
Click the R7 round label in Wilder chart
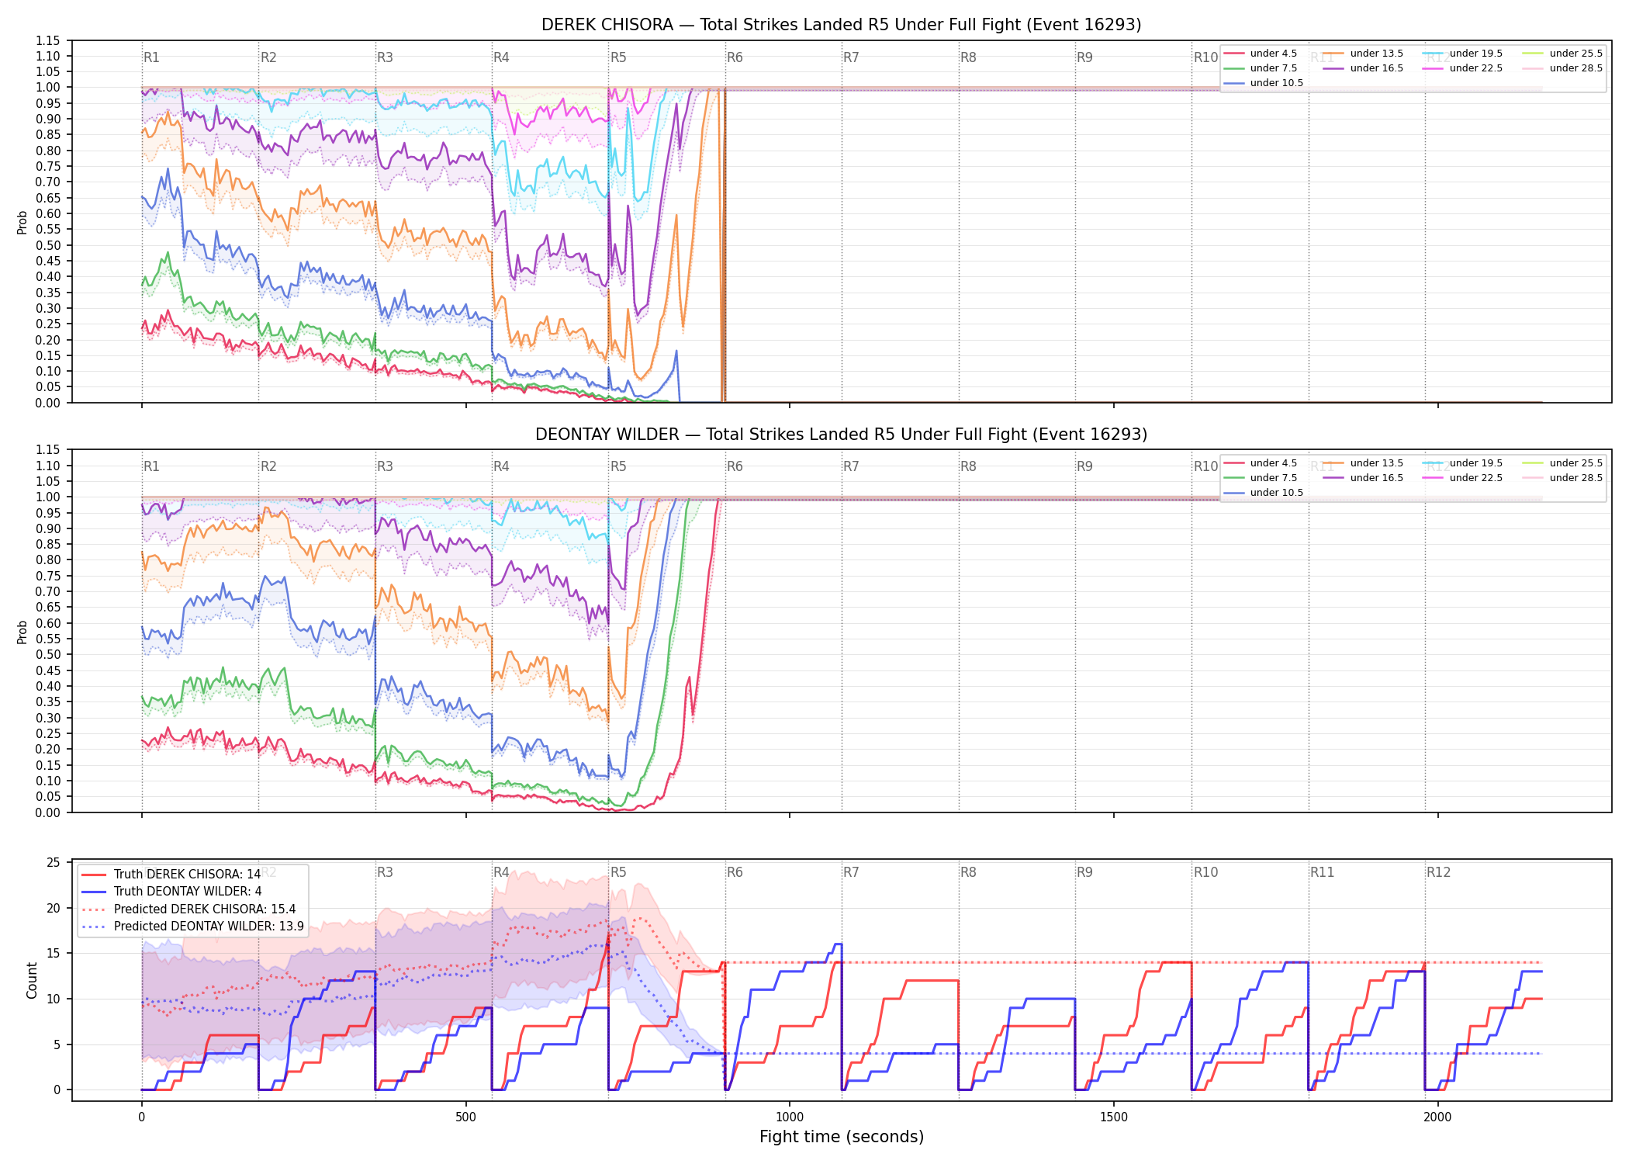(x=851, y=466)
